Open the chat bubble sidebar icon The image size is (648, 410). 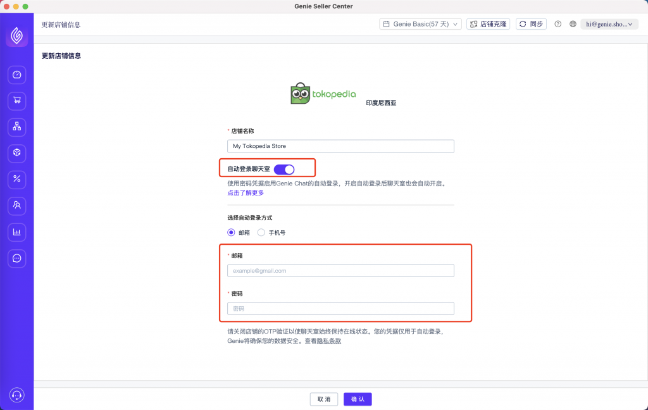(17, 258)
